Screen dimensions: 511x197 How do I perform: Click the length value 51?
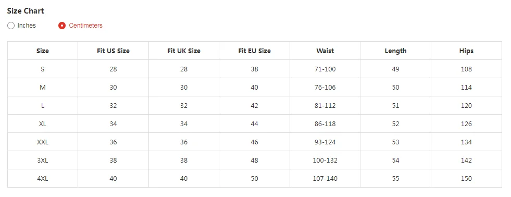click(396, 106)
